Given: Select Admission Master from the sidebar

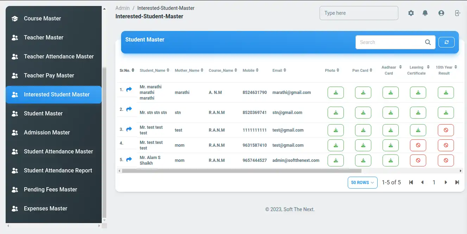Looking at the screenshot, I should (x=47, y=132).
